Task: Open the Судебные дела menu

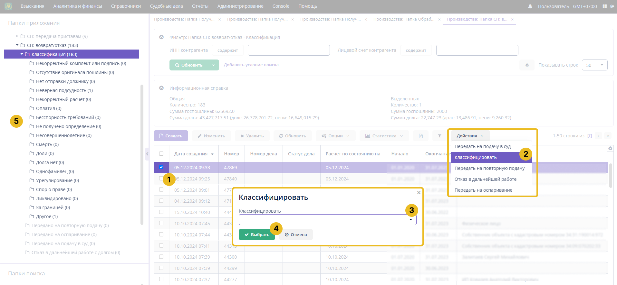Action: coord(166,6)
